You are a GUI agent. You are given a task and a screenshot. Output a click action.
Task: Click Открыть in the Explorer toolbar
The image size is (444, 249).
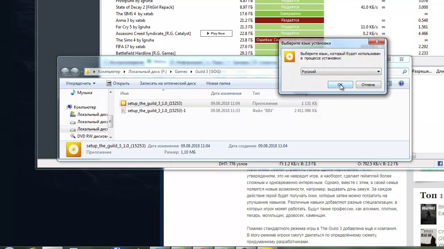click(118, 83)
